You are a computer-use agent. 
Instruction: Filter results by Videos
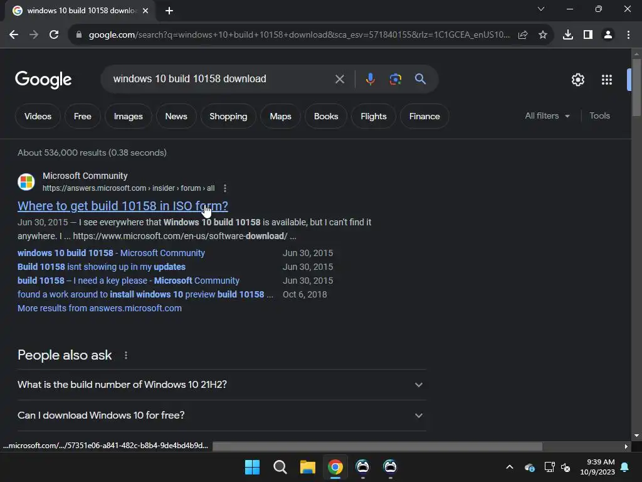tap(38, 116)
